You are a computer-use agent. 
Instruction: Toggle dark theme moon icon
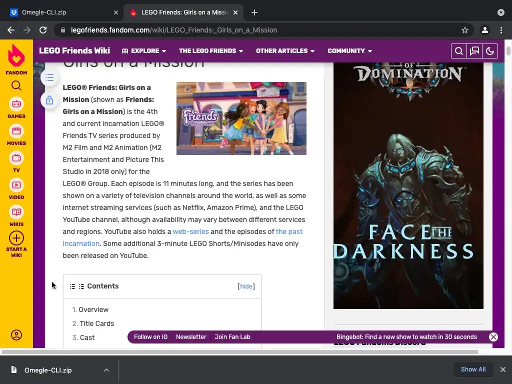(490, 51)
